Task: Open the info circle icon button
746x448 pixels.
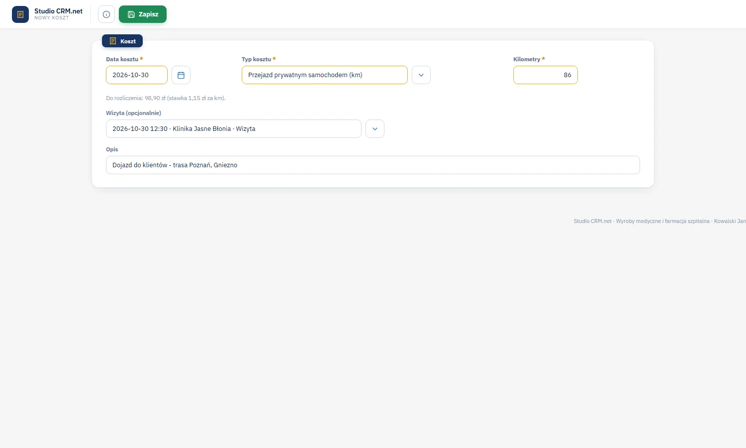Action: (106, 14)
